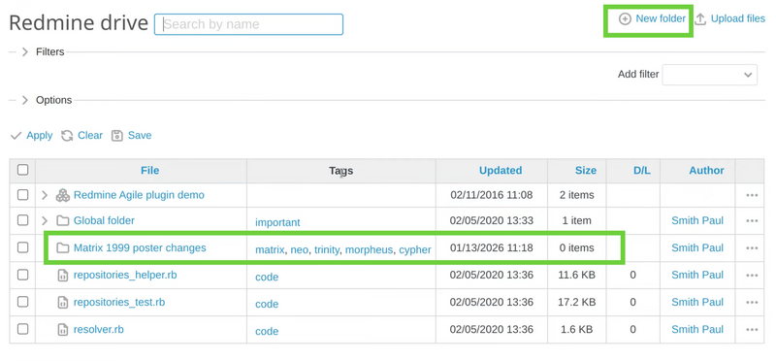Click the Clear refresh icon
776x361 pixels.
pyautogui.click(x=67, y=136)
